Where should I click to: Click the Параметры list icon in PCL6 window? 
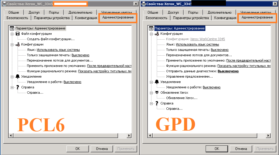(12, 28)
